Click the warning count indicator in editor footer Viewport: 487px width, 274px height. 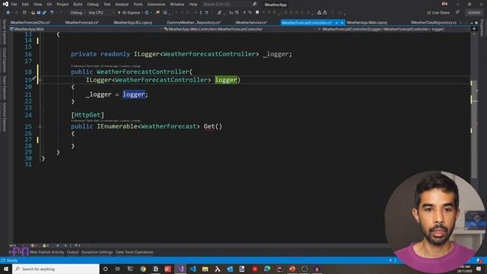point(46,245)
